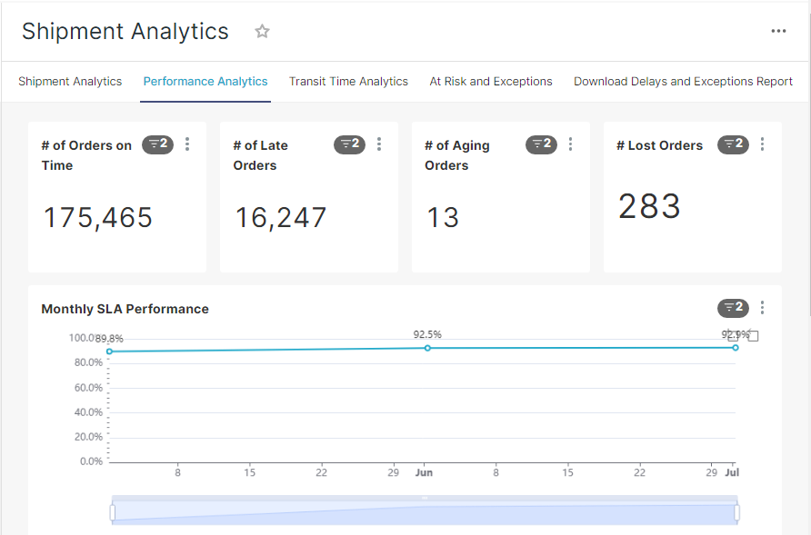811x535 pixels.
Task: Click filter badge on Monthly SLA Performance chart
Action: point(734,308)
